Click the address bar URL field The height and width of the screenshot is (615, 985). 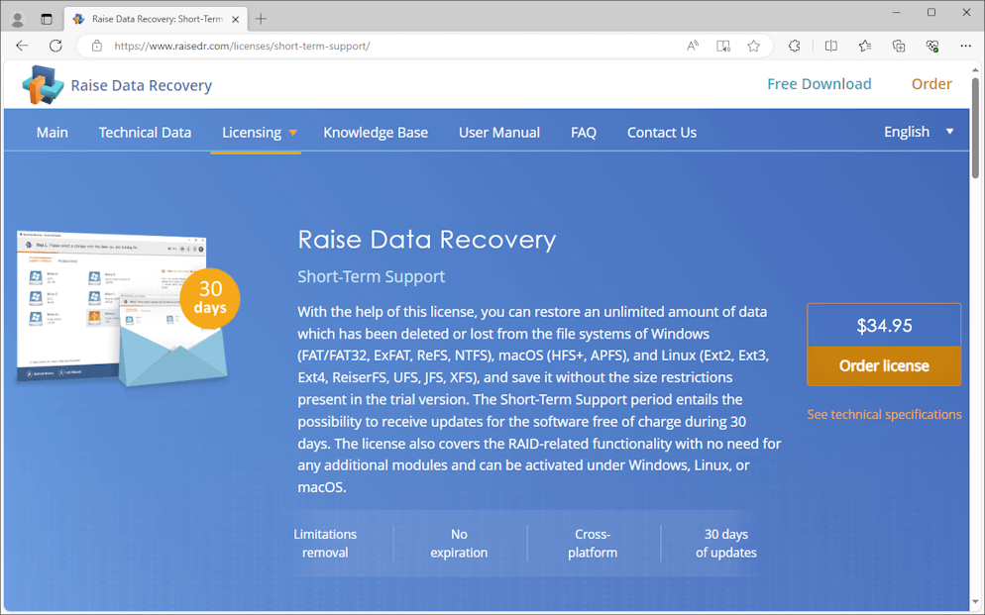coord(396,46)
